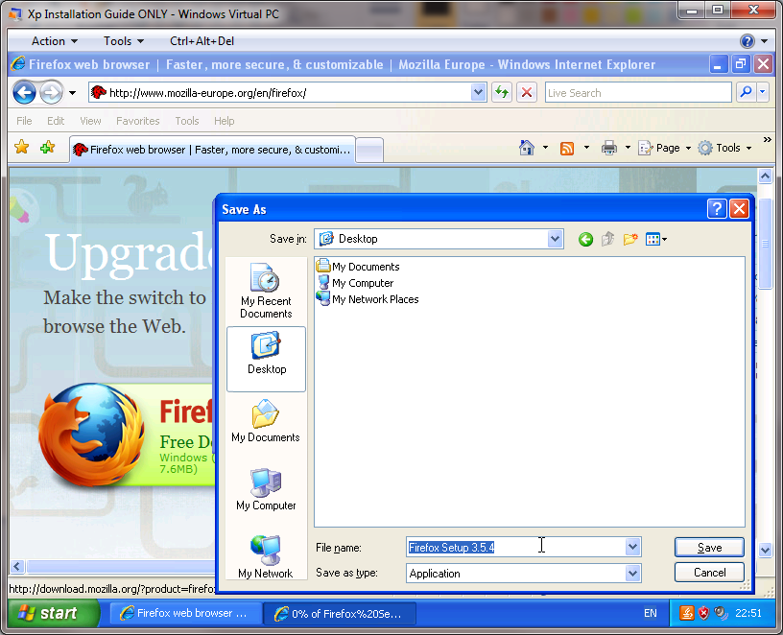Click the Print icon in IE toolbar
Screen dimensions: 783x635
coord(608,148)
